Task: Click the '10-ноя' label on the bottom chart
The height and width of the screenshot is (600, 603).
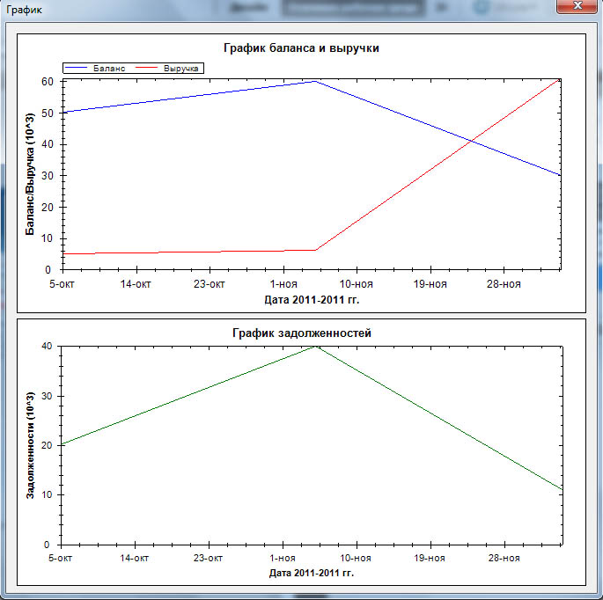Action: click(356, 558)
